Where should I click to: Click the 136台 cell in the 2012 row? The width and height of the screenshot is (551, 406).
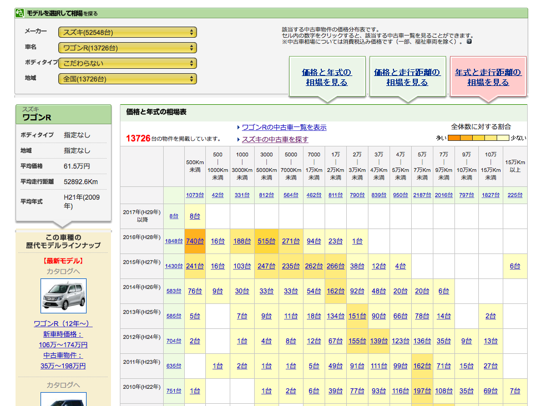pos(422,341)
